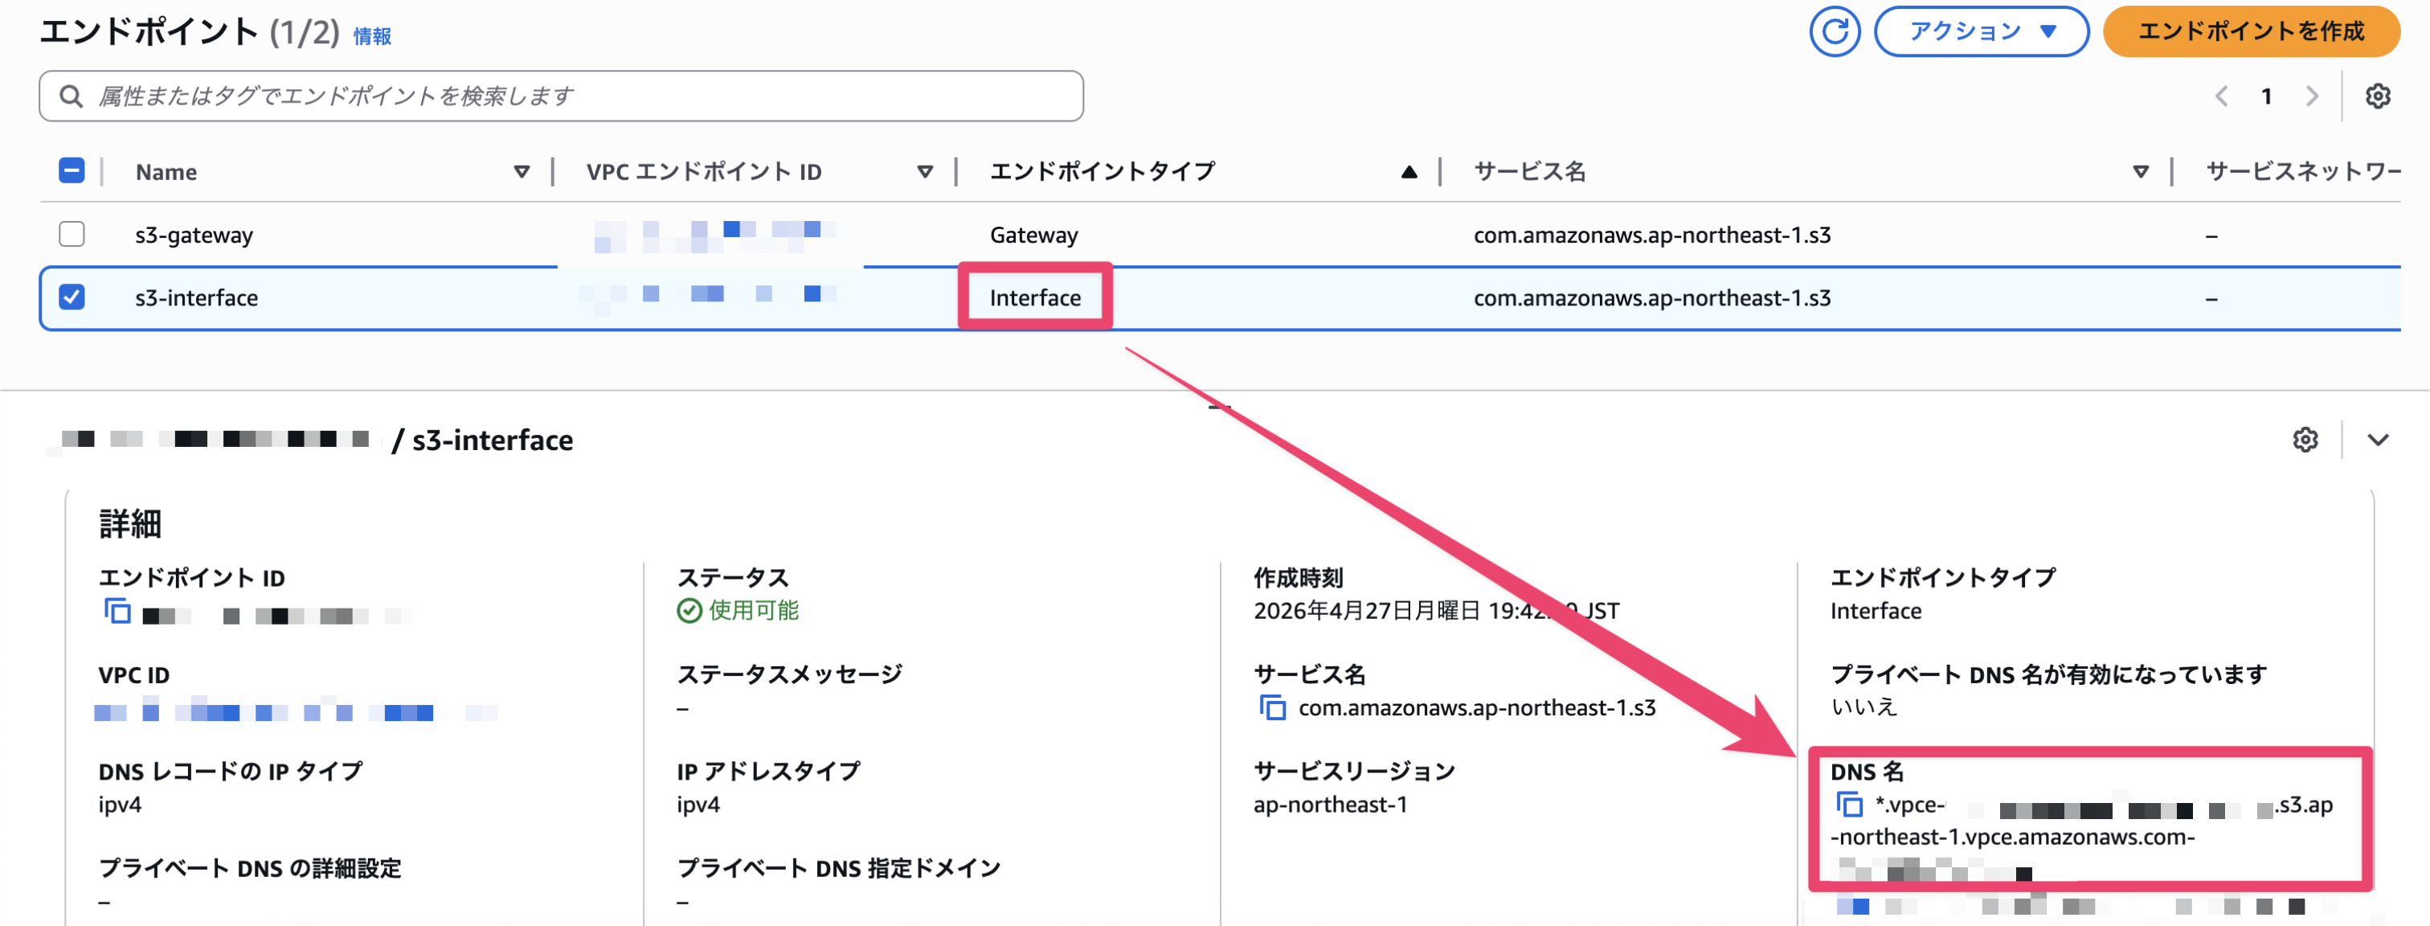
Task: Toggle the select-all header checkbox
Action: (72, 171)
